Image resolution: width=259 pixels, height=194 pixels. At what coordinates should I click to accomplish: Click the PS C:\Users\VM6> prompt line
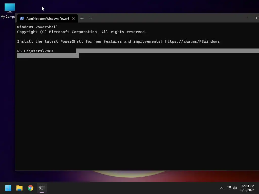point(35,51)
